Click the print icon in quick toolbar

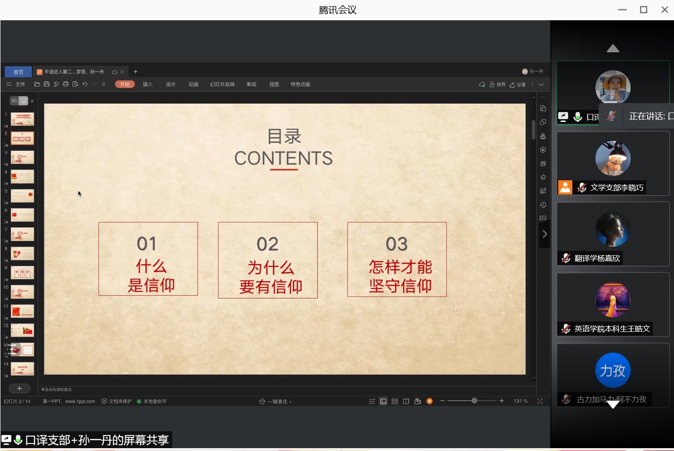[x=65, y=84]
